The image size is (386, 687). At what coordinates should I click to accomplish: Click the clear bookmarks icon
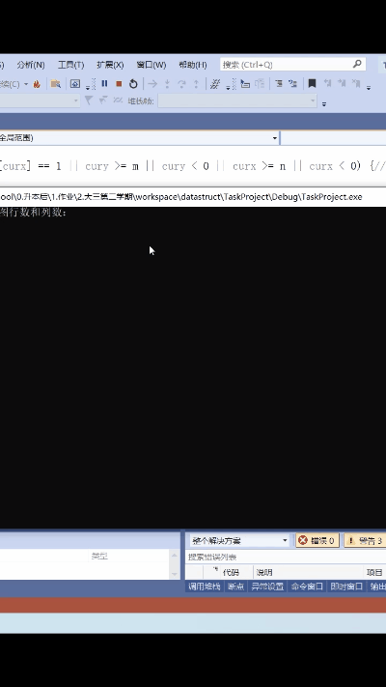click(x=356, y=83)
